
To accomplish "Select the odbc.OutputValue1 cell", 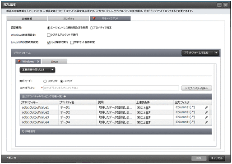I will coord(39,107).
